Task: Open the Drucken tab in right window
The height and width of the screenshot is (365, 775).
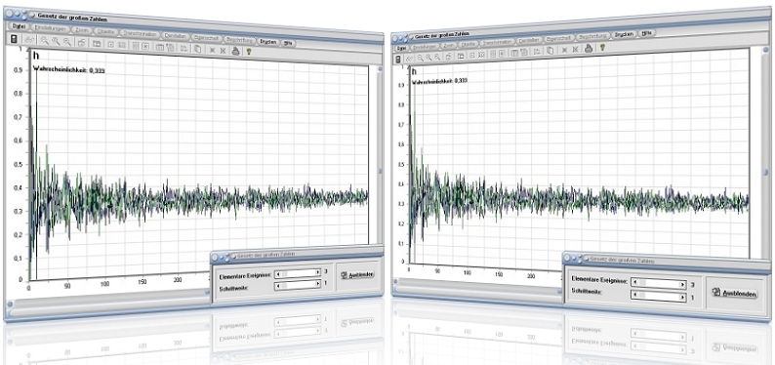Action: pos(624,34)
